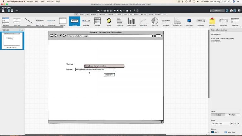Open the hamburger menu in the toolbar
This screenshot has height=136, width=242.
point(3,11)
